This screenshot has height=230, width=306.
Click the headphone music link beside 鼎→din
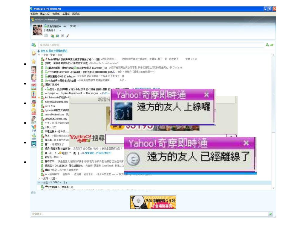[x=97, y=153]
